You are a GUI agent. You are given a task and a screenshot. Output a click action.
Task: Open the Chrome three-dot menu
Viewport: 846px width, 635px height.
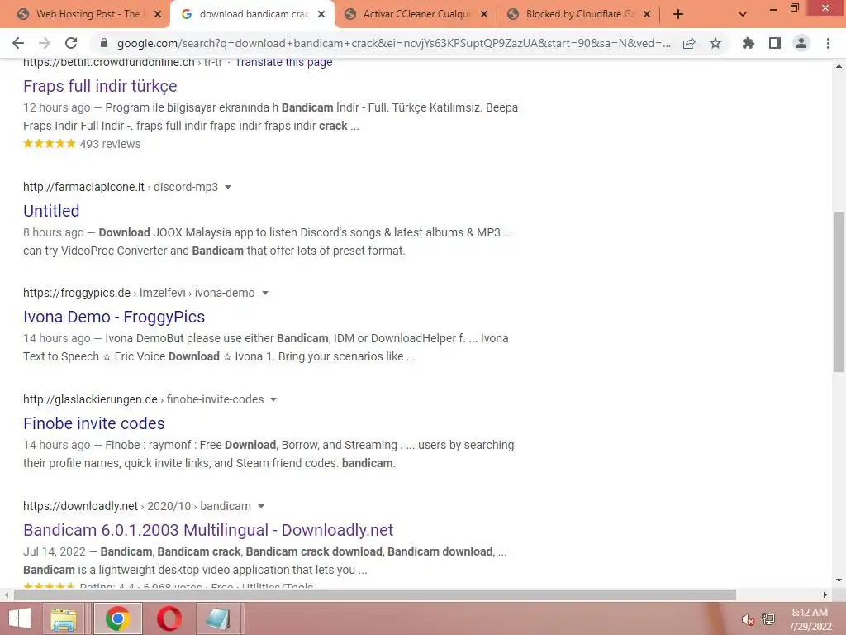(828, 43)
